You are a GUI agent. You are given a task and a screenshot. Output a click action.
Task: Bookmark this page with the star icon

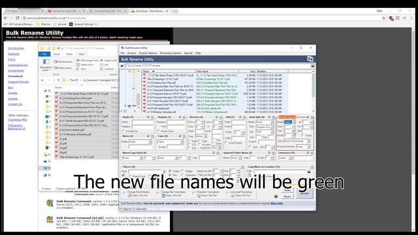pyautogui.click(x=384, y=18)
